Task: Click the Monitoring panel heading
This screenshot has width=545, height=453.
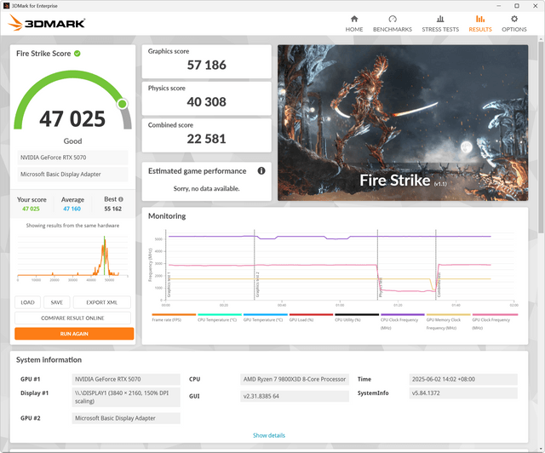Action: 167,216
